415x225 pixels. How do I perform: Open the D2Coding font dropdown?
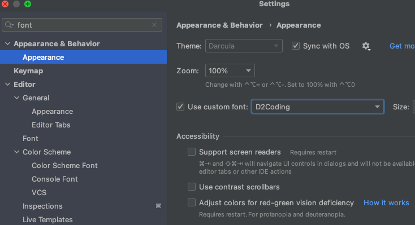pos(318,107)
